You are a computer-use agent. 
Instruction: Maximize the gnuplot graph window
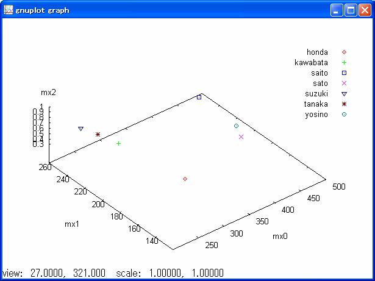coord(351,10)
